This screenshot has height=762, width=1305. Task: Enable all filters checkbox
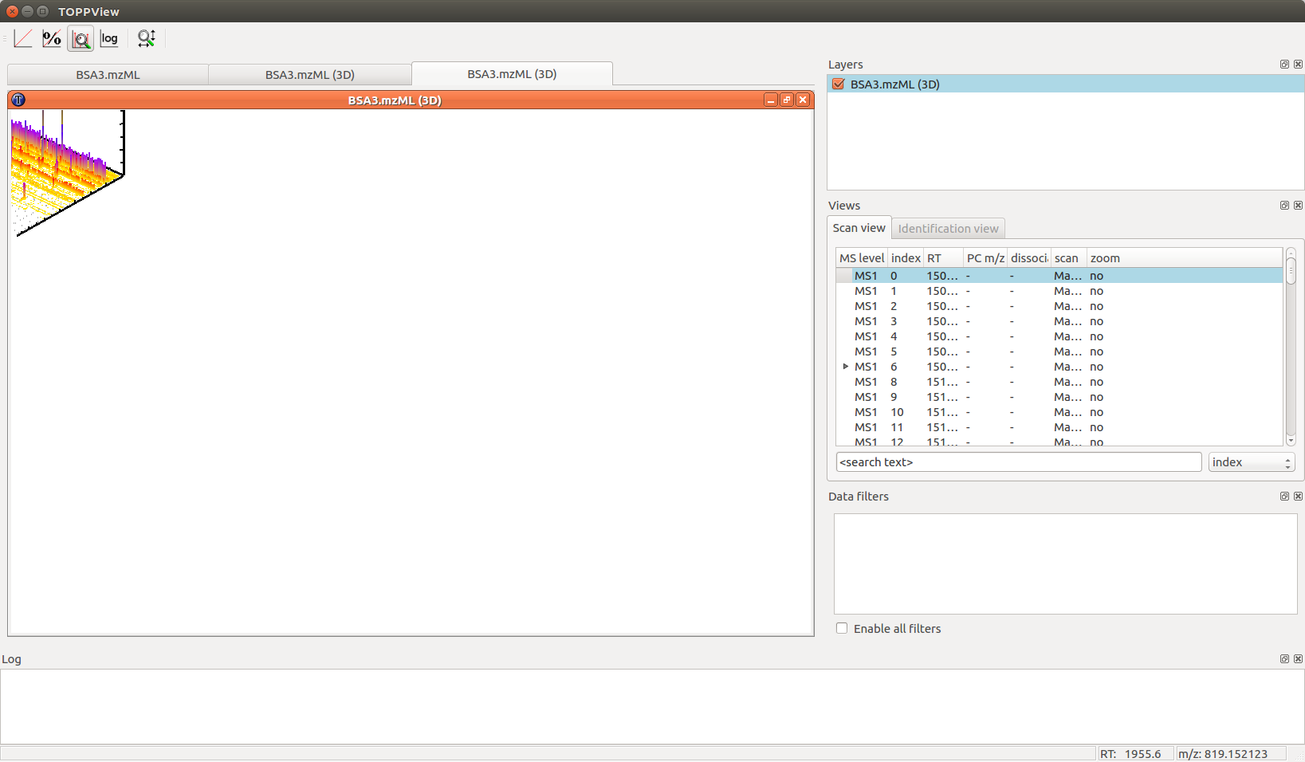pyautogui.click(x=842, y=628)
